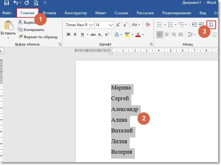Toggle bold (Ж) formatting
Image resolution: width=221 pixels, height=165 pixels.
coord(69,34)
